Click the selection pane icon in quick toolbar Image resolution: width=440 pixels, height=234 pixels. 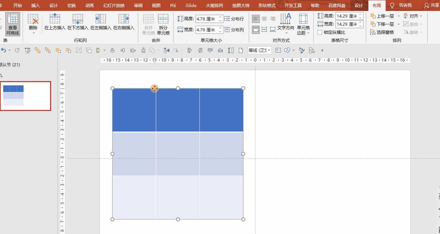point(312,50)
